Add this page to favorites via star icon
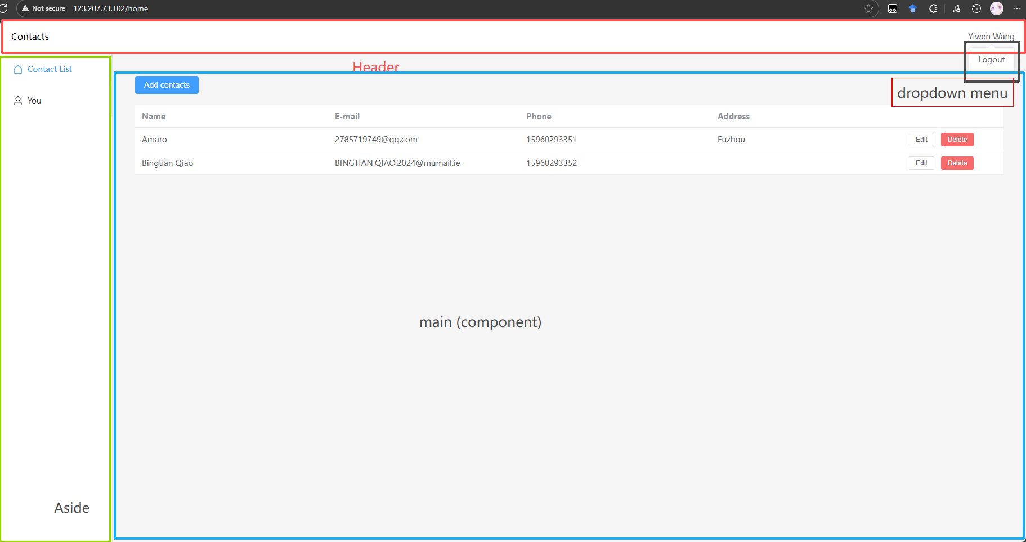Image resolution: width=1026 pixels, height=542 pixels. (x=868, y=8)
